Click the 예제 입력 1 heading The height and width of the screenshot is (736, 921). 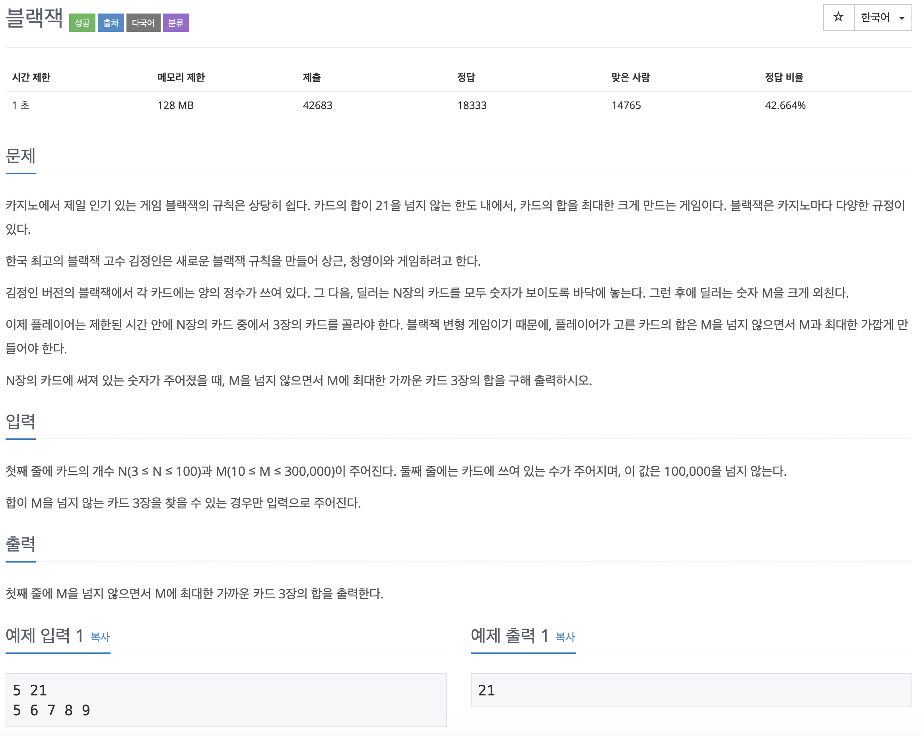tap(44, 636)
